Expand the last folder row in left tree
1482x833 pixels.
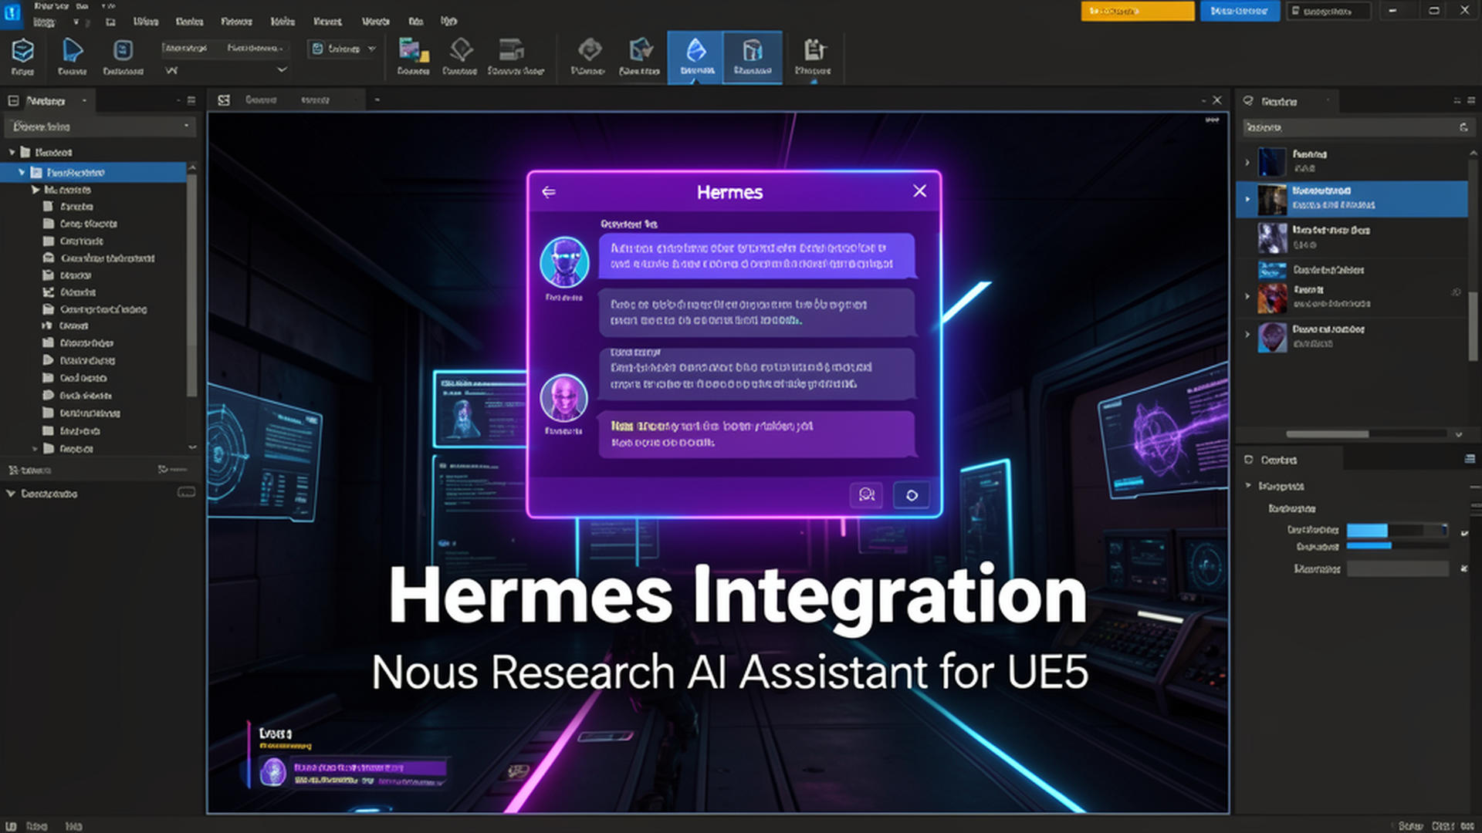click(35, 448)
